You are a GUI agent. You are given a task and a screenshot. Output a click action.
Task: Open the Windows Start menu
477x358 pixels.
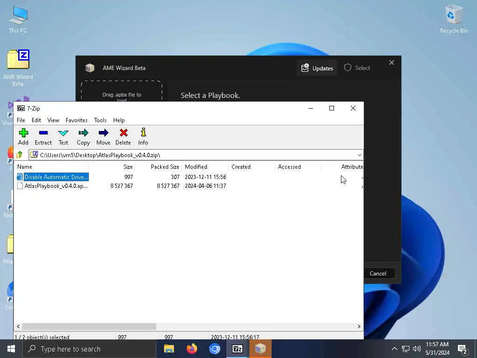pyautogui.click(x=11, y=349)
